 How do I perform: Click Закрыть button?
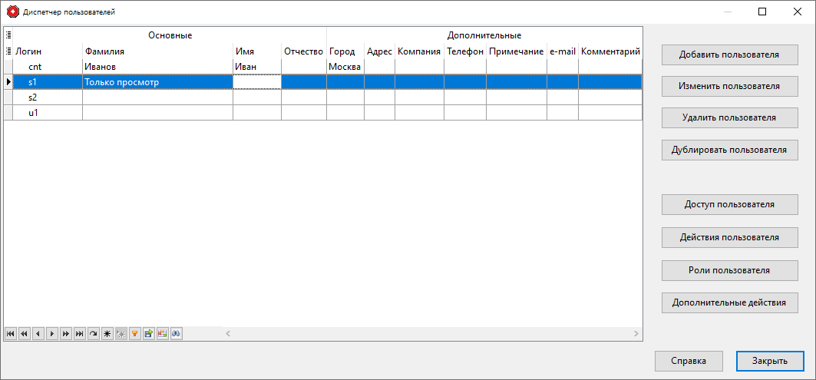(770, 361)
